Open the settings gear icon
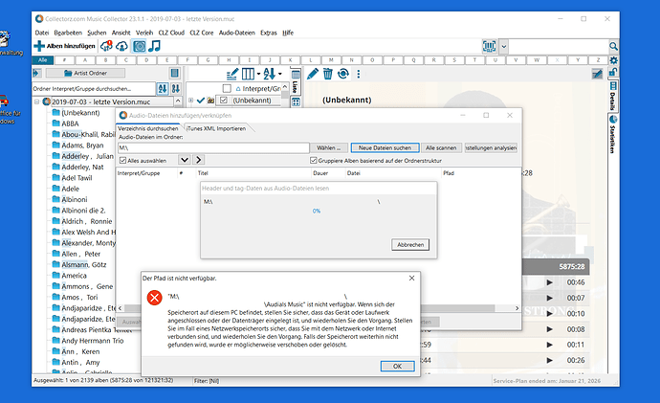The width and height of the screenshot is (660, 403). 614,60
